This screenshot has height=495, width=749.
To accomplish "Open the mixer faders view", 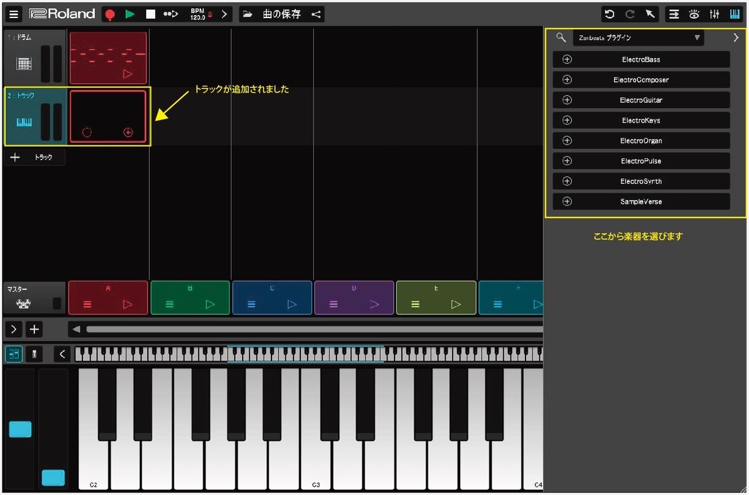I will coord(713,14).
